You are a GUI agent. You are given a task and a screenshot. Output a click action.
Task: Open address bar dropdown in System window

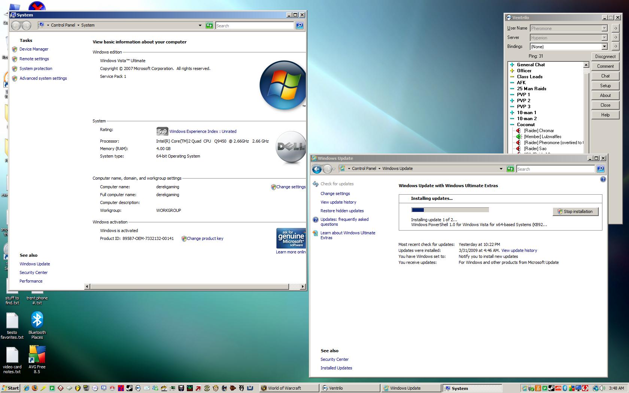(x=200, y=25)
